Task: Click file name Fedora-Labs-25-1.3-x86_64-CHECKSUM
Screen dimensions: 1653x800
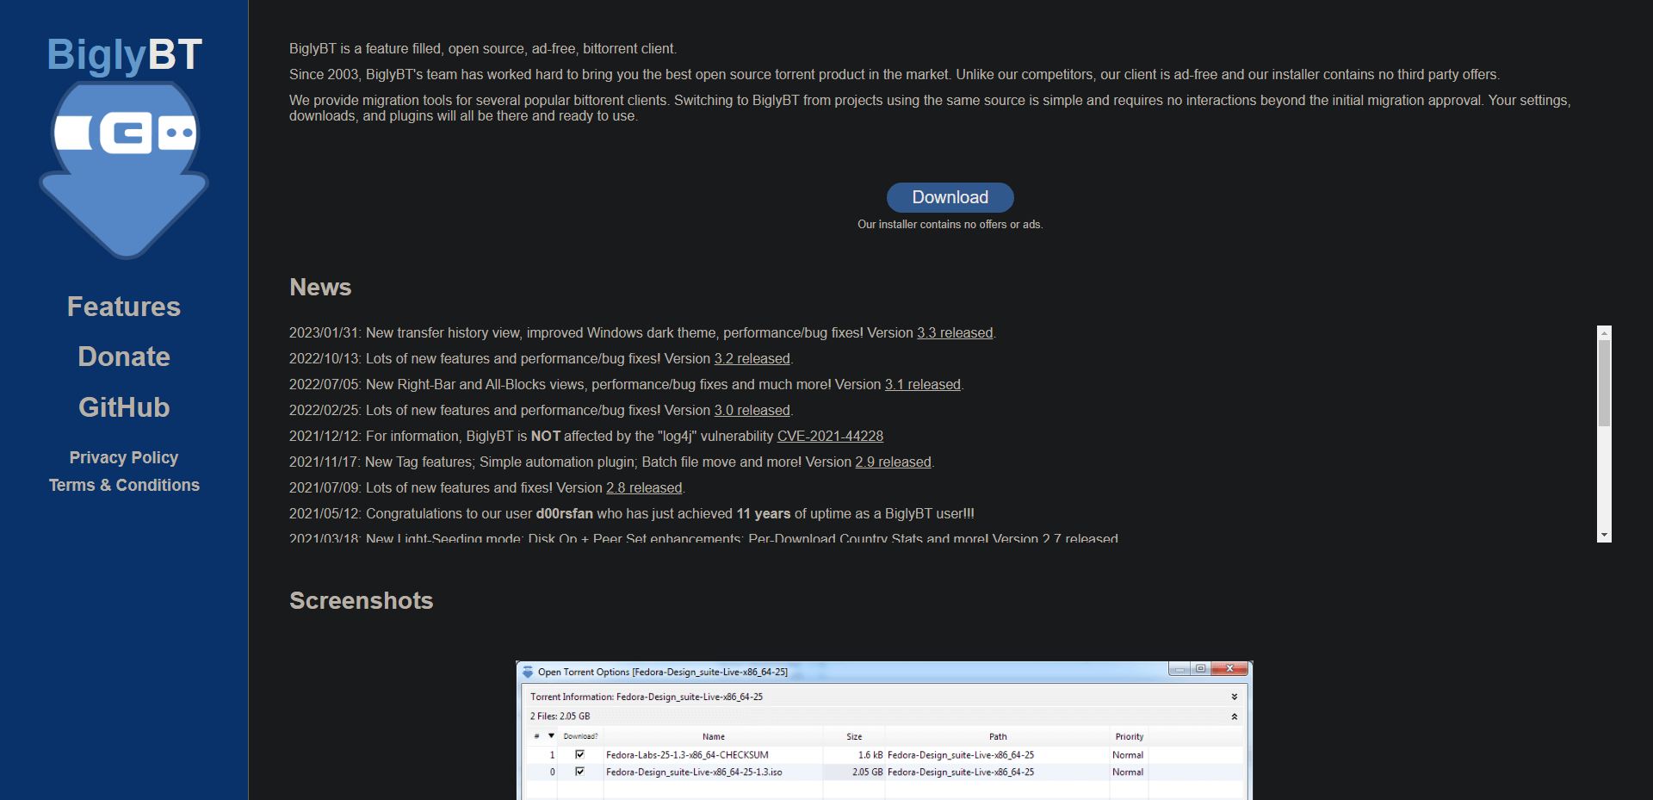Action: click(687, 755)
